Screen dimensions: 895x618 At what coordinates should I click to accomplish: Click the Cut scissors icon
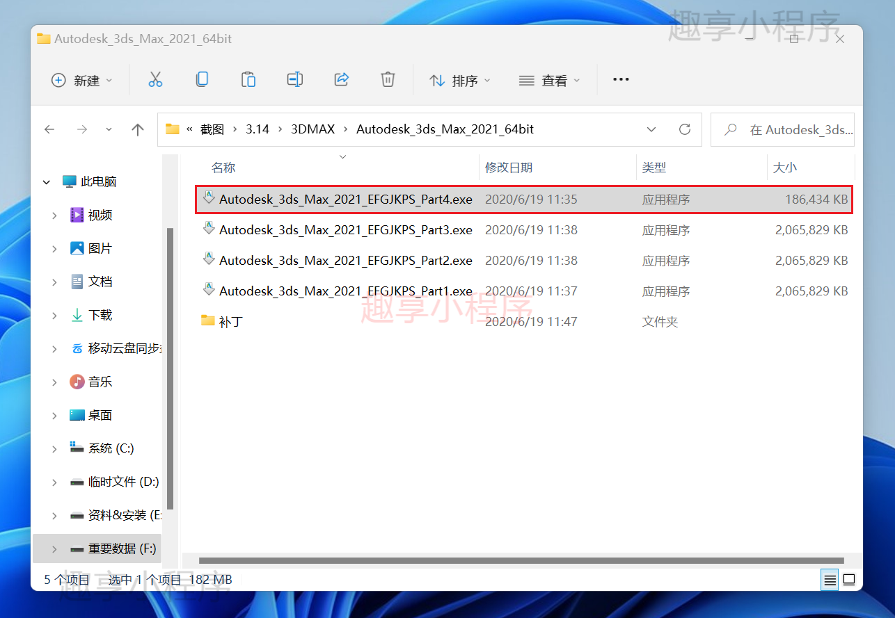click(155, 80)
